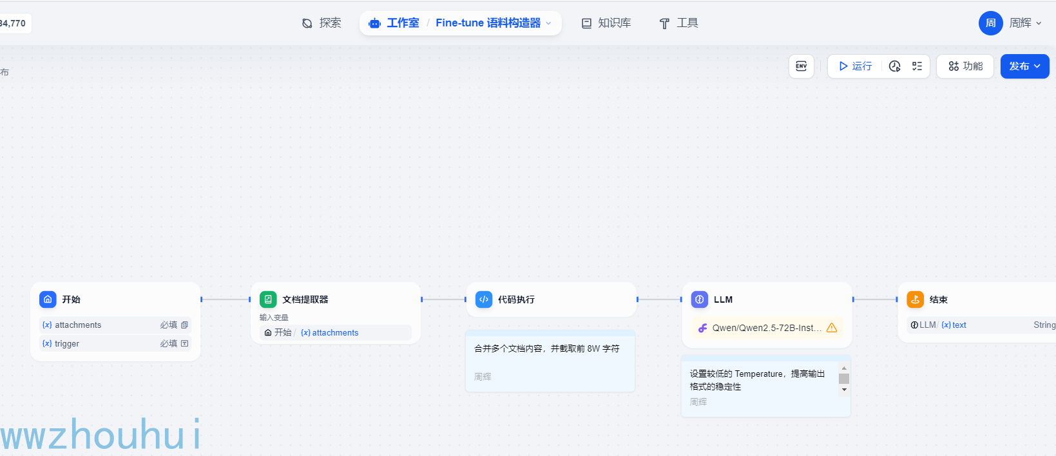Viewport: 1056px width, 456px height.
Task: Click the 知识库 book icon
Action: pos(586,23)
